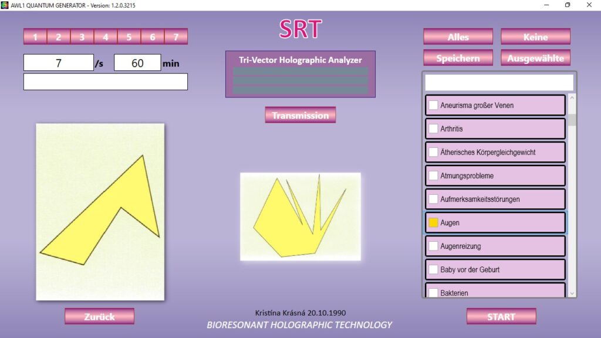Viewport: 601px width, 338px height.
Task: Check the Aneurisma großer Venen item
Action: pyautogui.click(x=433, y=105)
